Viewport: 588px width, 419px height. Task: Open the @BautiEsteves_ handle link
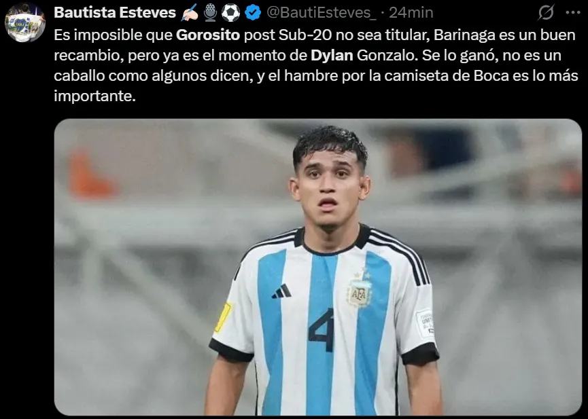(322, 13)
